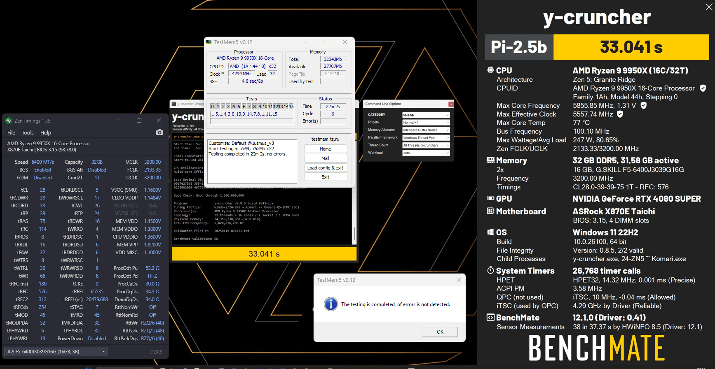
Task: Open the Workload dropdown set to Auto
Action: (426, 153)
